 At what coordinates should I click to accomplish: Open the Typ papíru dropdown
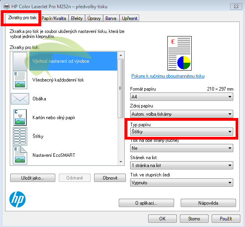tap(181, 132)
